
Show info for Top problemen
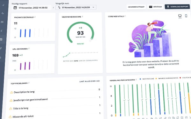[29, 83]
